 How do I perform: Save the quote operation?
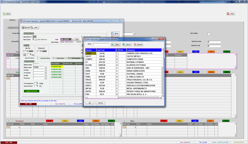[115, 33]
